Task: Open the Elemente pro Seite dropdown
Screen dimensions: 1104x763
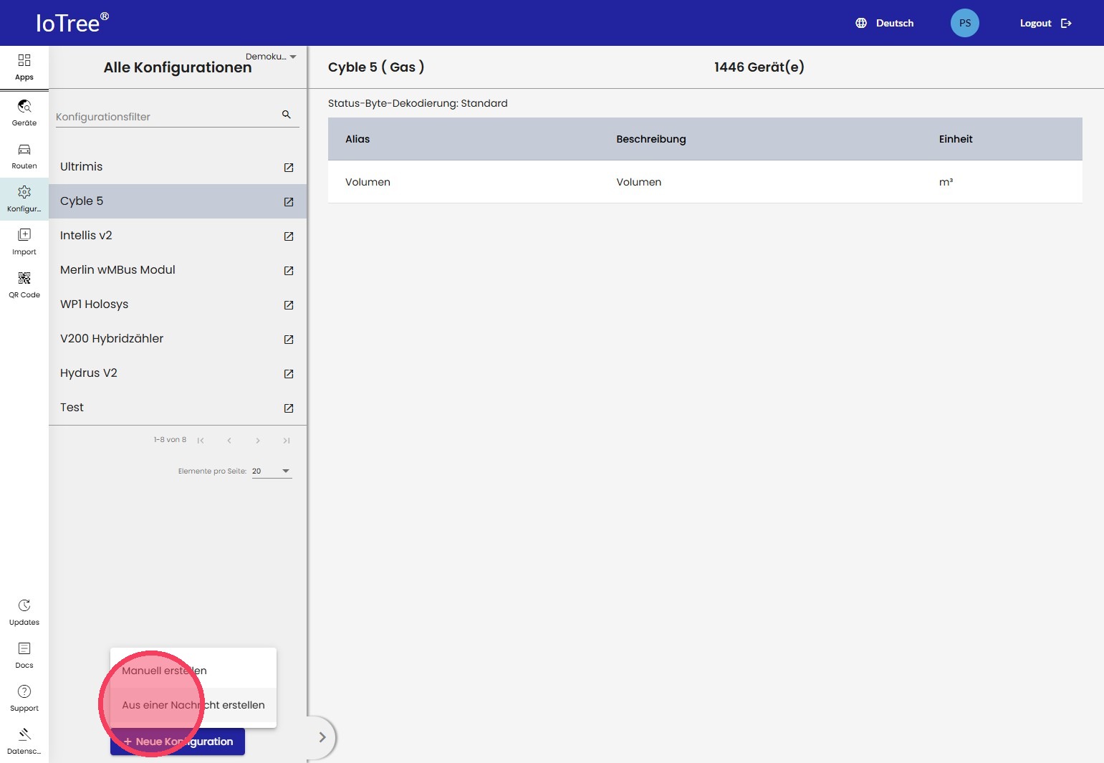Action: [272, 471]
